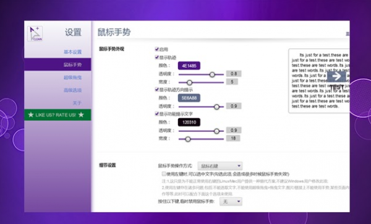Click the test words preview box
This screenshot has width=371, height=224.
pyautogui.click(x=318, y=80)
